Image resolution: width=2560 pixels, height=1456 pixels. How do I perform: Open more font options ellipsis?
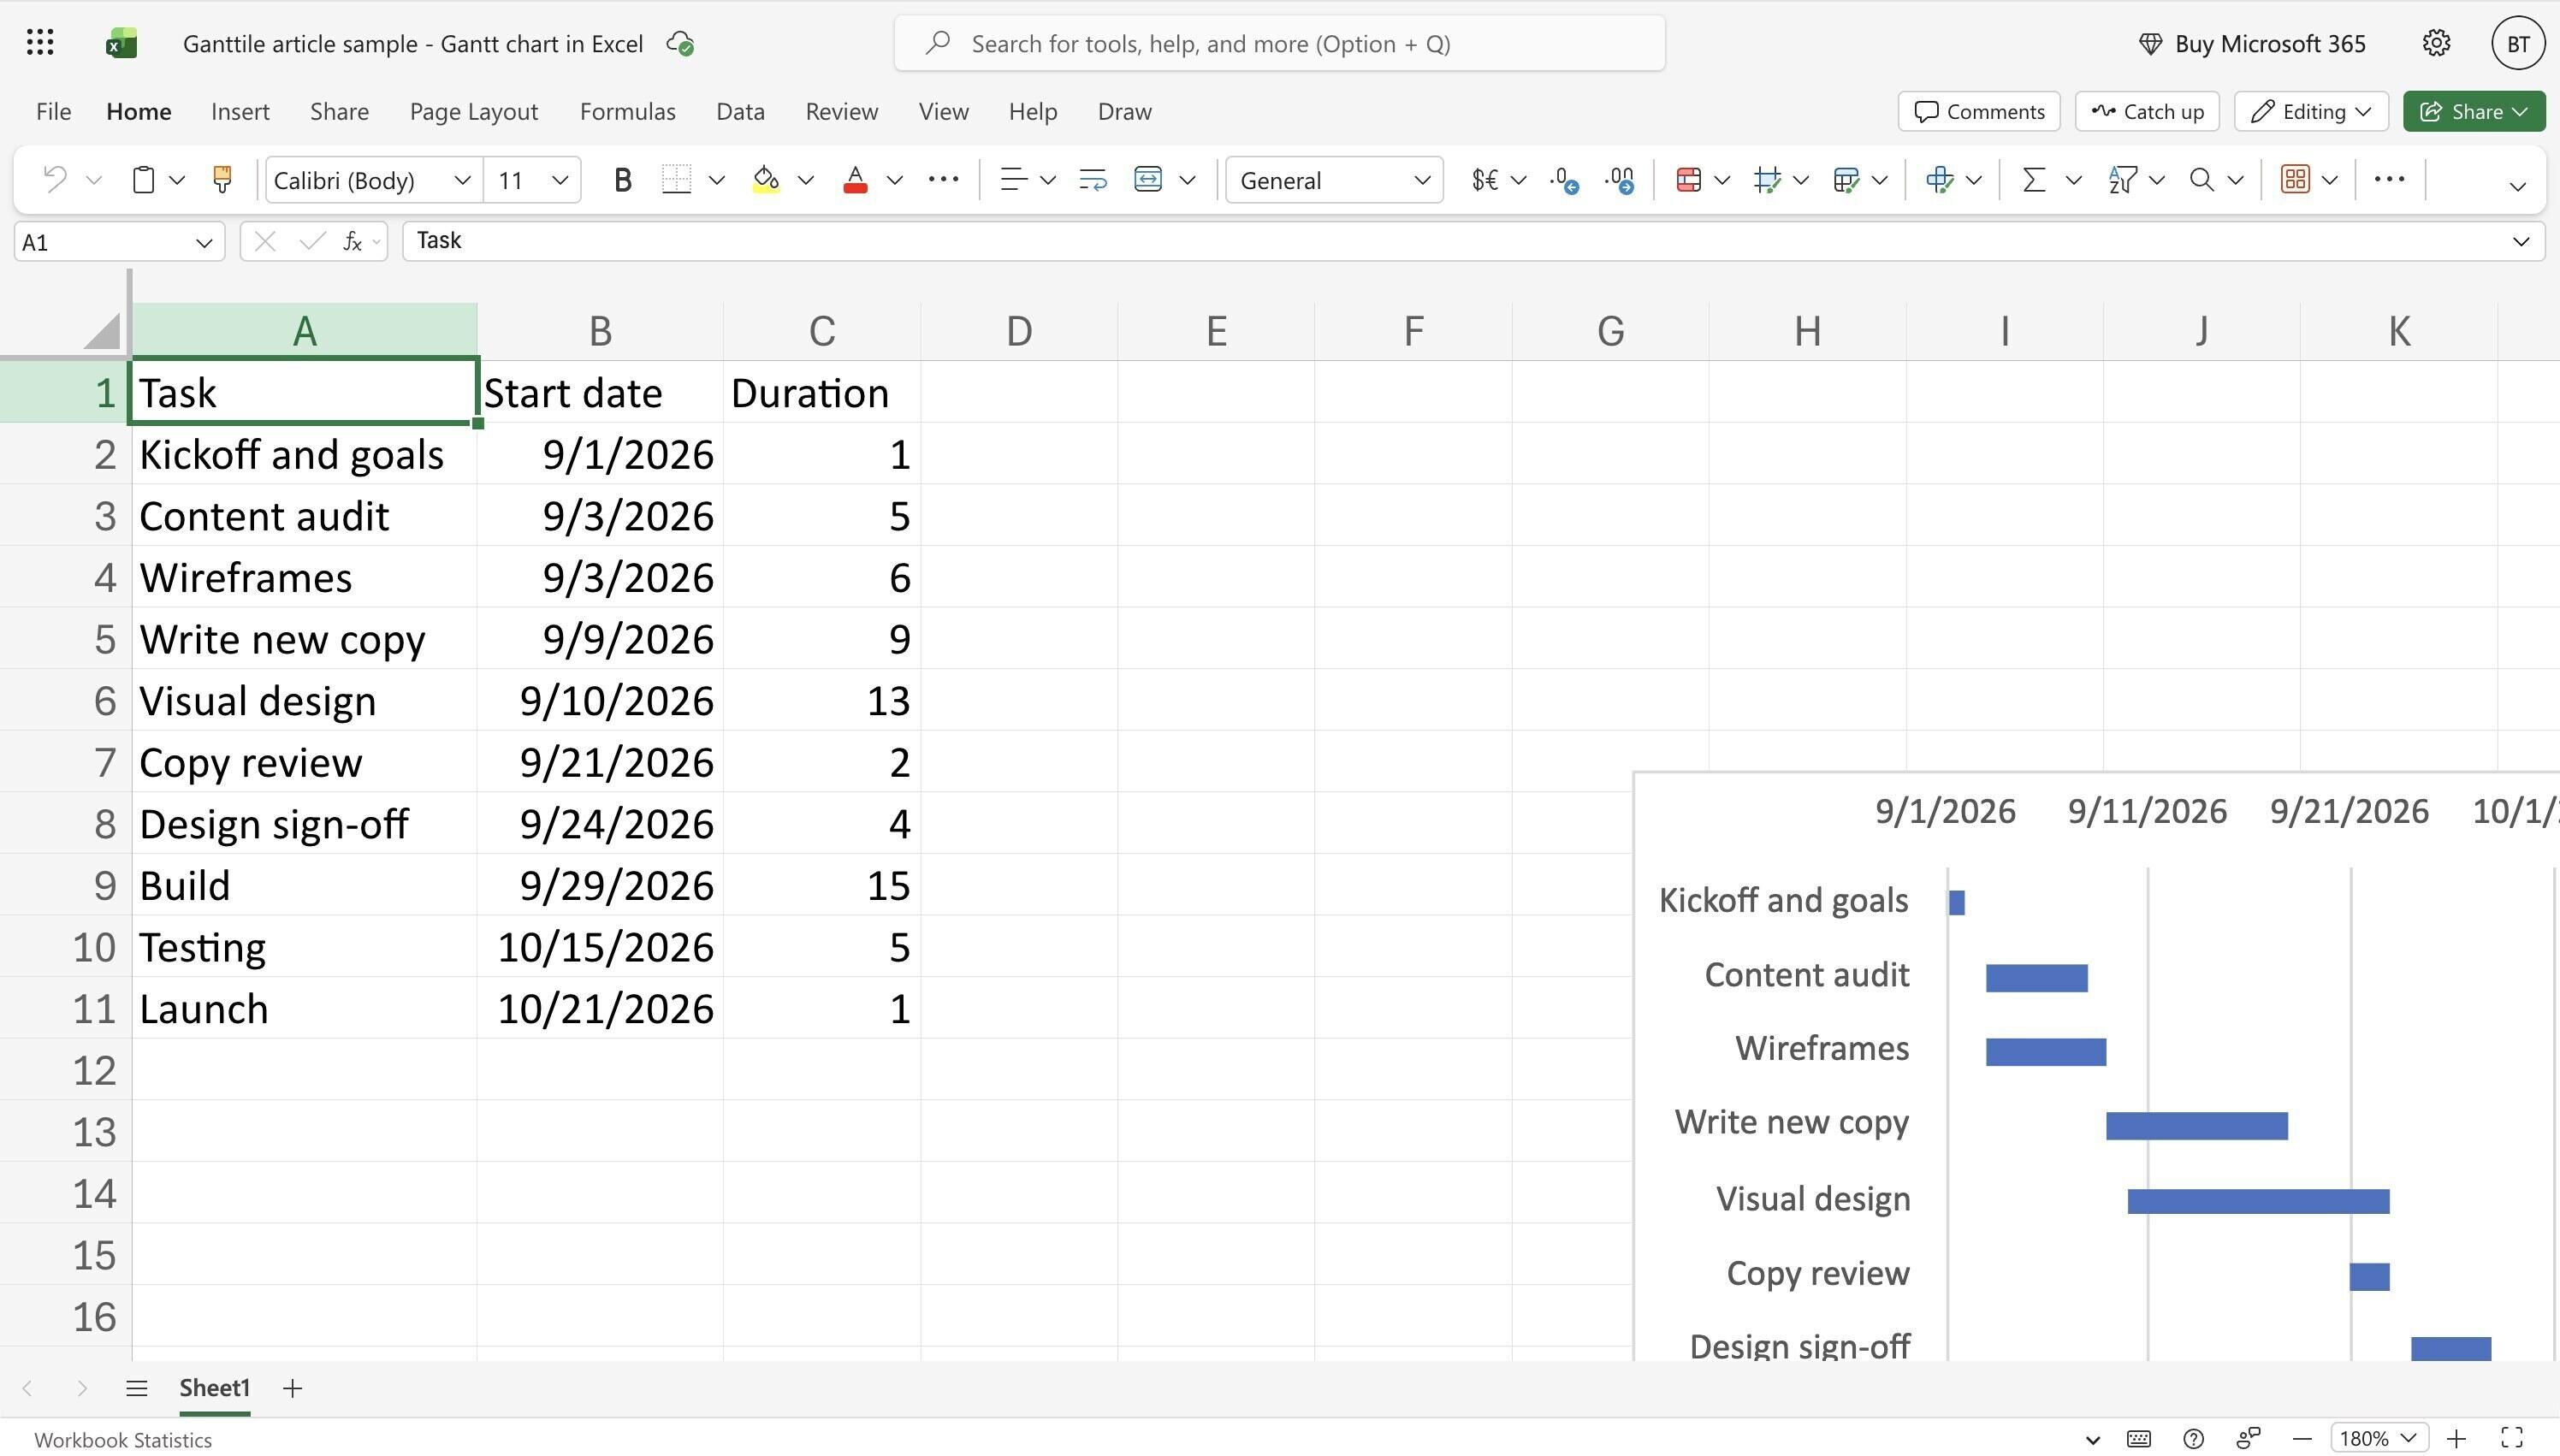[943, 180]
